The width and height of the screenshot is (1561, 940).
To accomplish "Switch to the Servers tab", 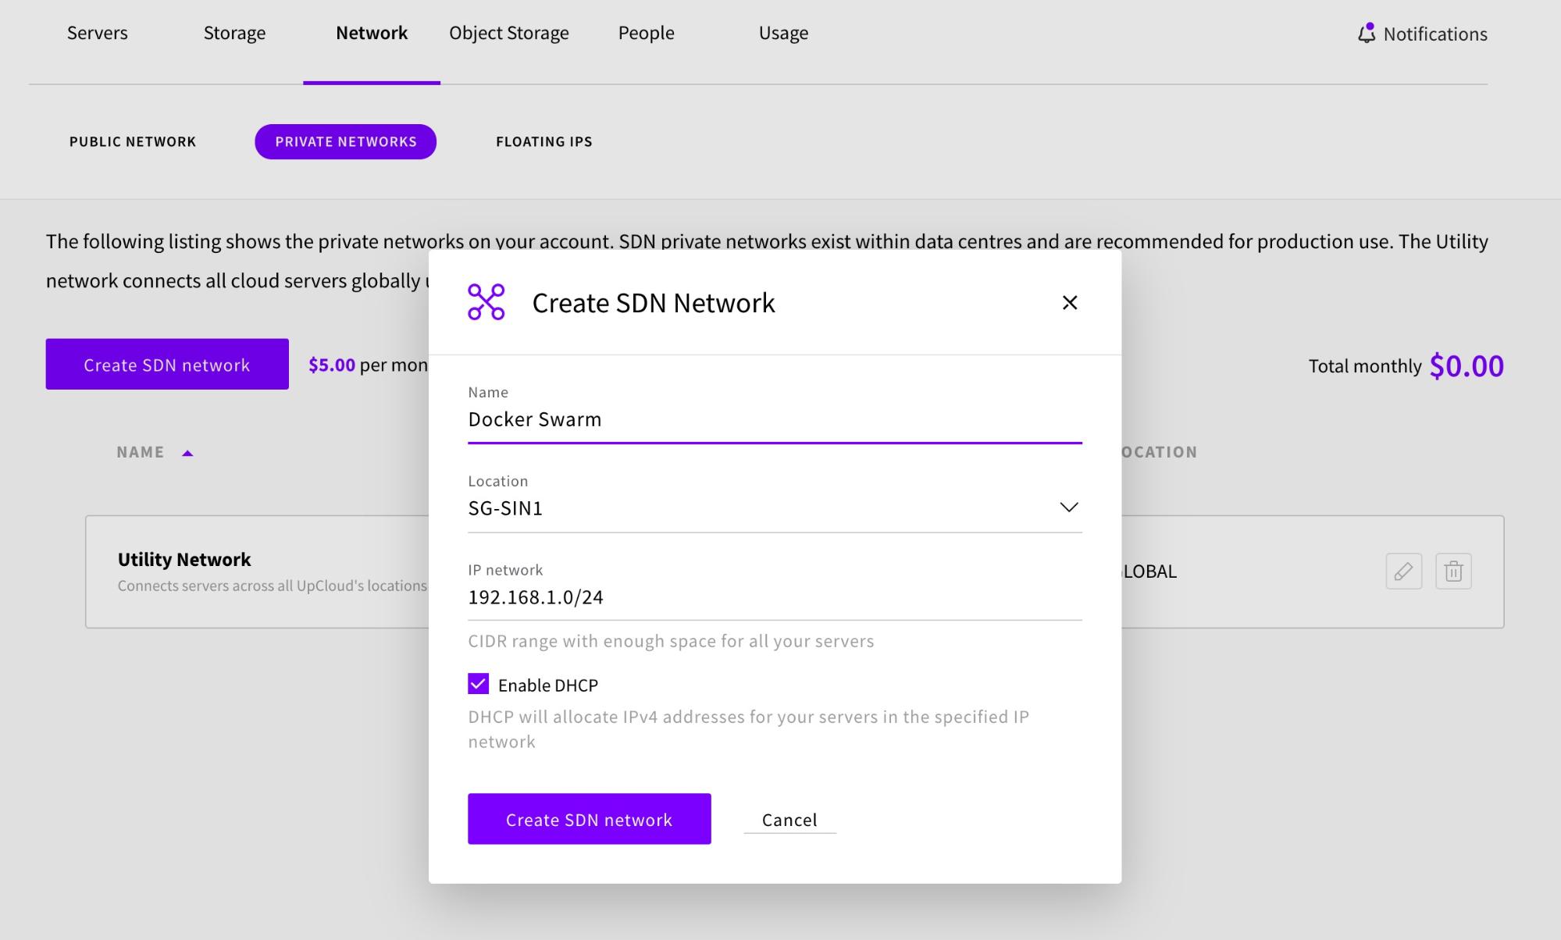I will (98, 33).
